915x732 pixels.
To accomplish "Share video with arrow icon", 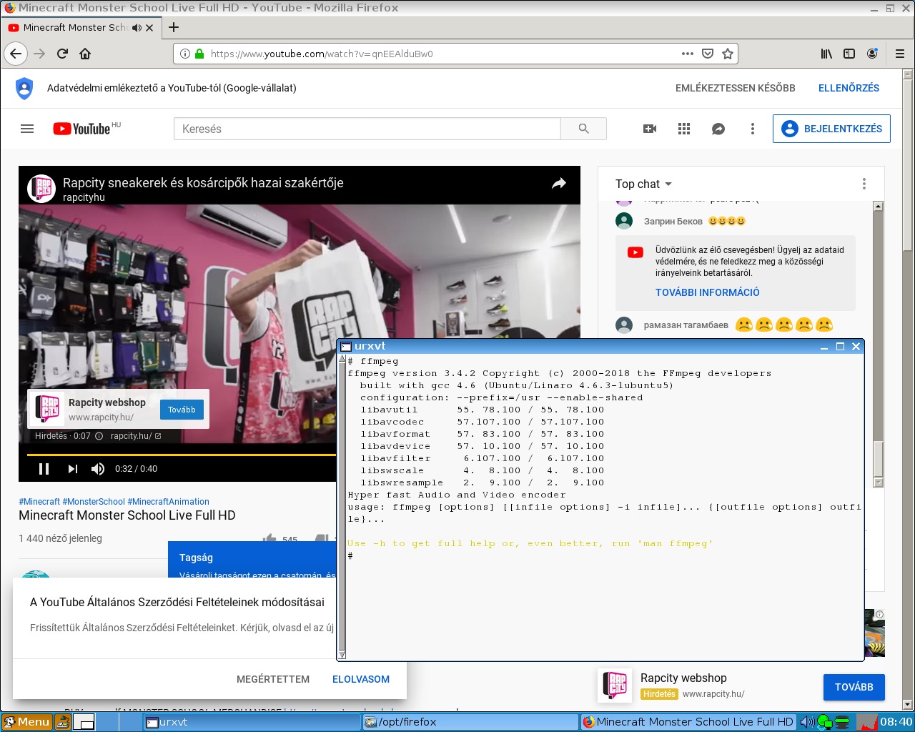I will [x=559, y=184].
